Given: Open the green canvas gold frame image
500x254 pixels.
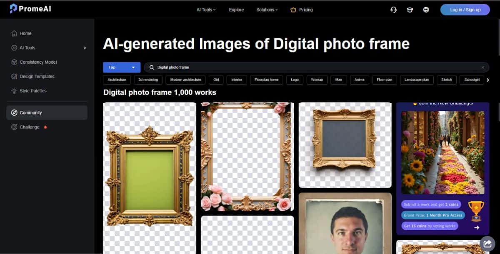Looking at the screenshot, I should (x=150, y=178).
